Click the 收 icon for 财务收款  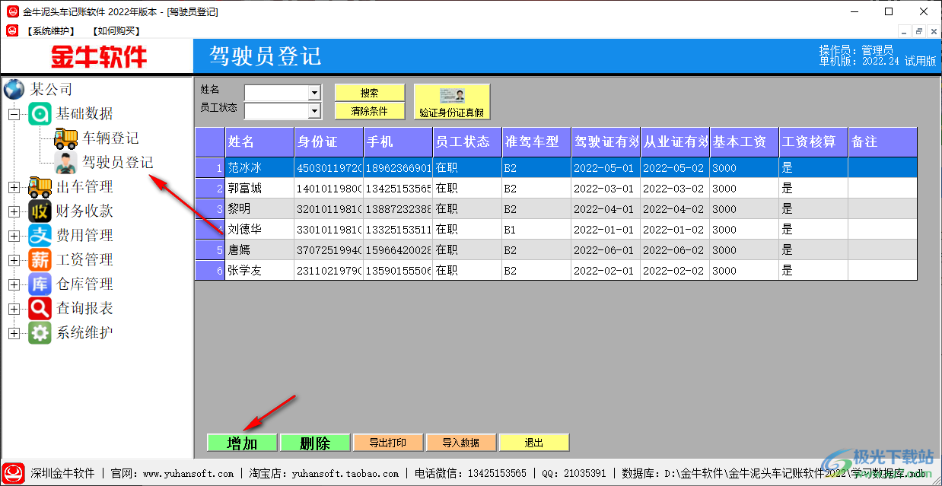tap(40, 211)
